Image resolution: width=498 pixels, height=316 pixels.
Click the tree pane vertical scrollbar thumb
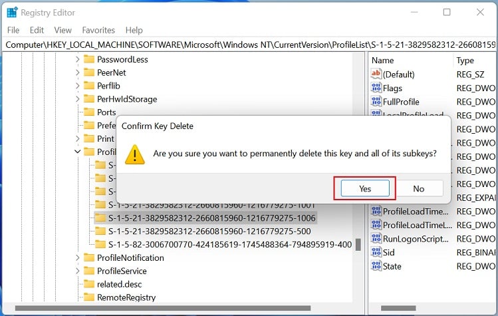click(358, 245)
